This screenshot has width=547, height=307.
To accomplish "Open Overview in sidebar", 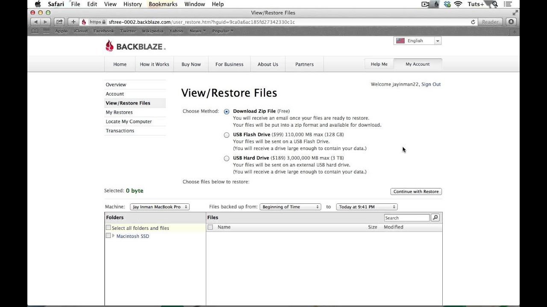I will click(116, 84).
